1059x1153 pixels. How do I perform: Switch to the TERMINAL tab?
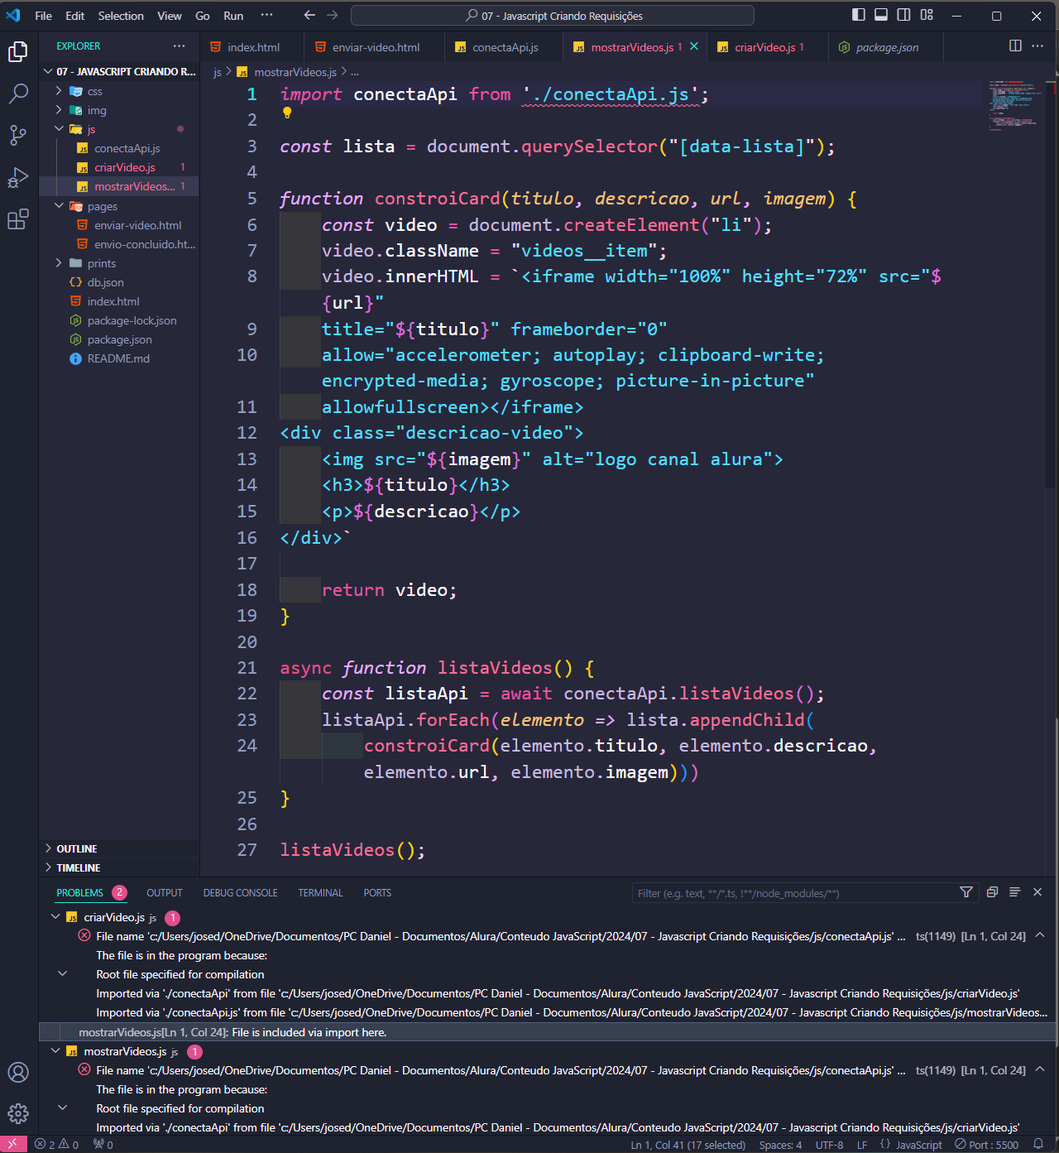[x=320, y=892]
